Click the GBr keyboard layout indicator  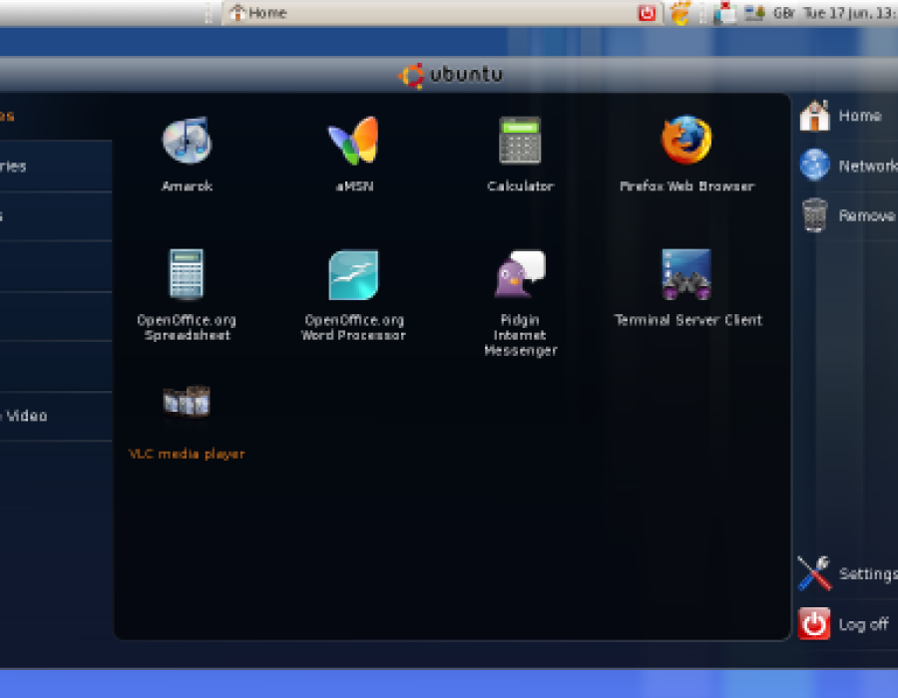click(783, 13)
